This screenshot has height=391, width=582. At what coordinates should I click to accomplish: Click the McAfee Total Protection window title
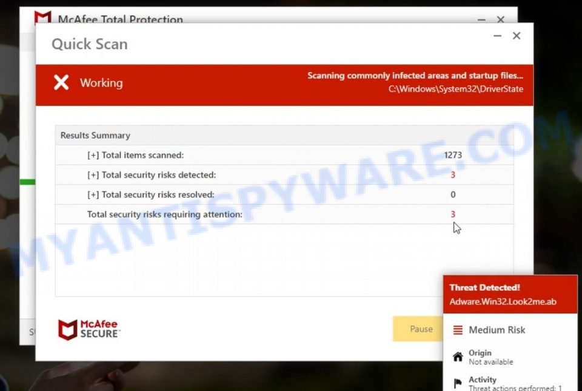click(120, 19)
